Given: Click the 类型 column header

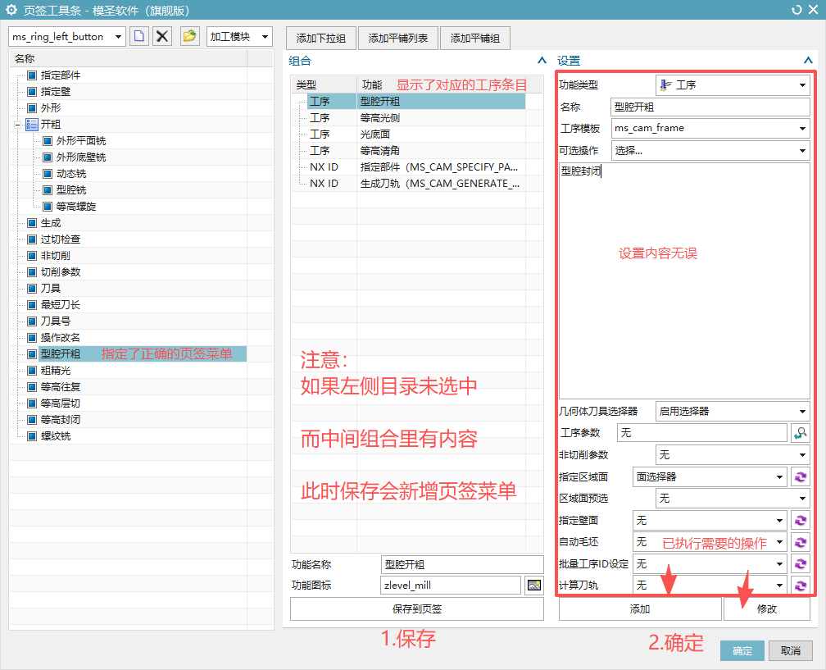Looking at the screenshot, I should pyautogui.click(x=324, y=84).
